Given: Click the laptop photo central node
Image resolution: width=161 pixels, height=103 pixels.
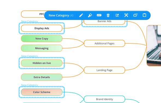Looking at the screenshot, I should point(154,46).
